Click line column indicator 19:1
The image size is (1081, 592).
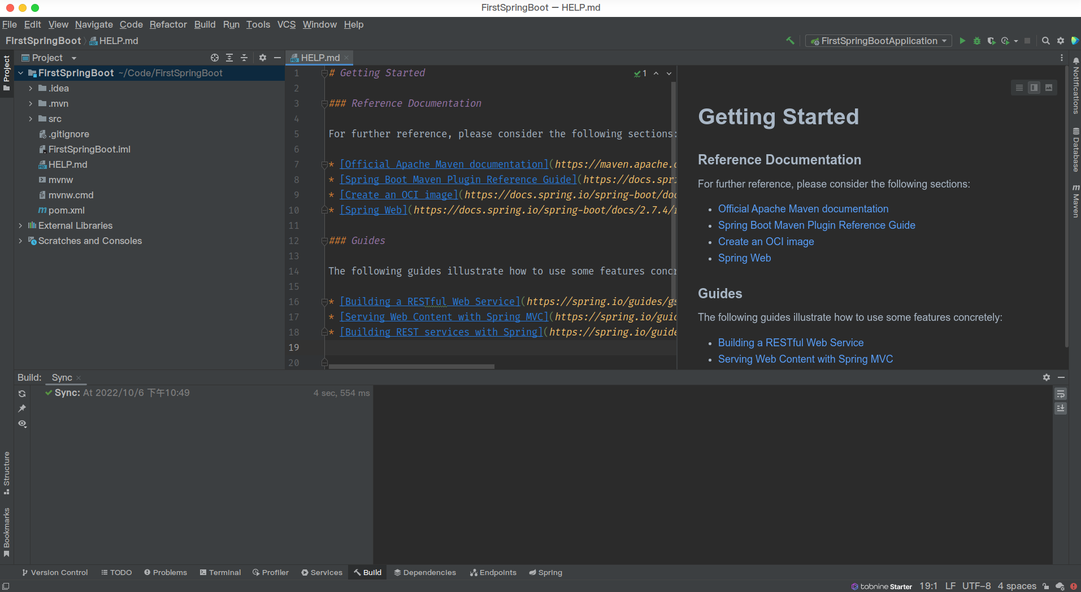(x=928, y=586)
